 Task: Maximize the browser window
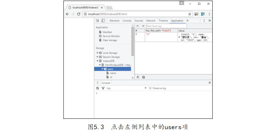pyautogui.click(x=199, y=4)
